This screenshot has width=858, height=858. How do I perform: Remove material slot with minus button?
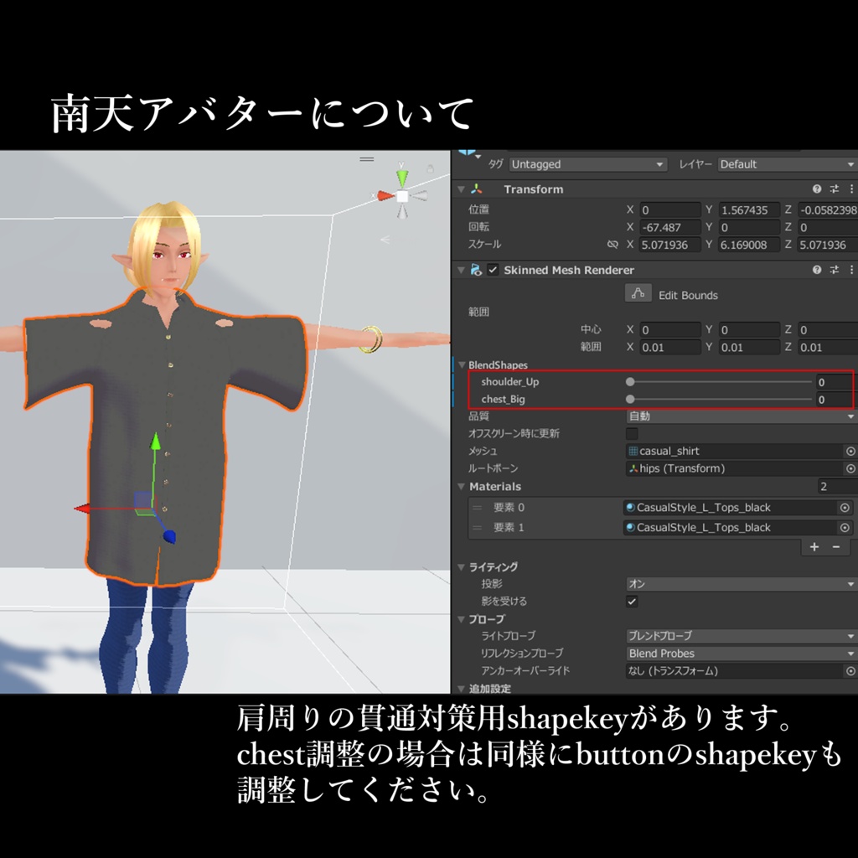click(x=836, y=546)
